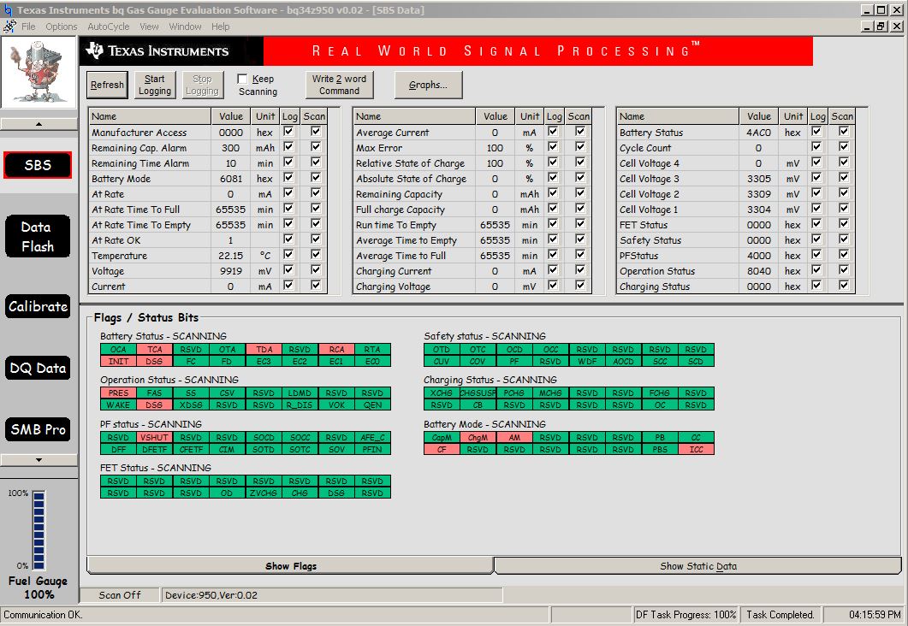The height and width of the screenshot is (626, 908).
Task: Click the DF Task Progress status entry
Action: tap(685, 614)
